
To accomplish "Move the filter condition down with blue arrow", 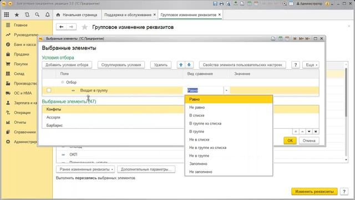I will click(x=189, y=65).
